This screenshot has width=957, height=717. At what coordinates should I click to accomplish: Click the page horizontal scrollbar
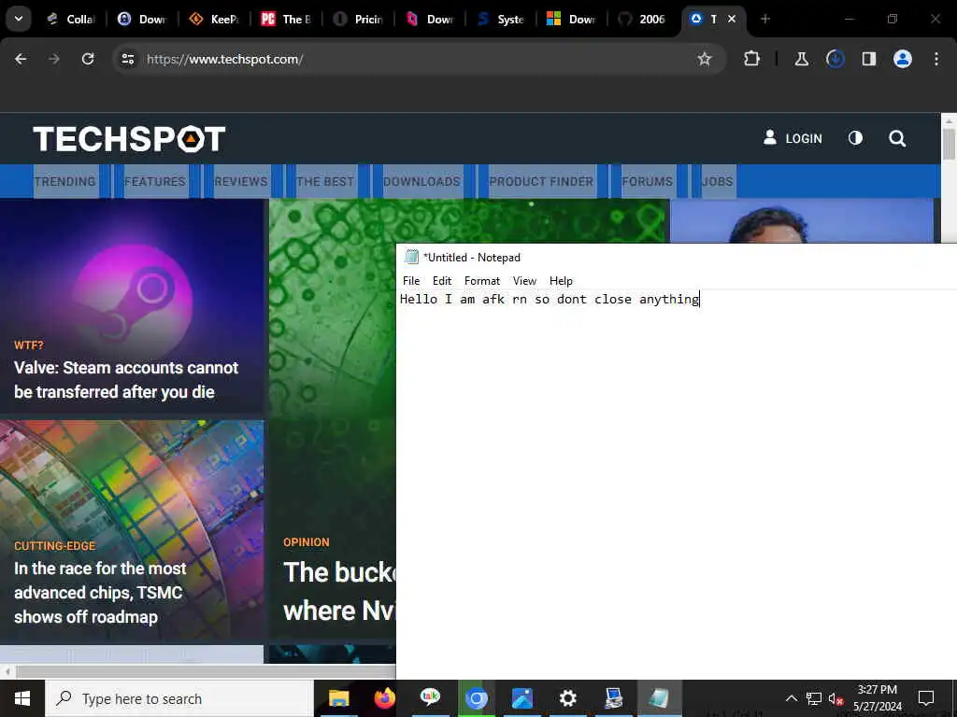pyautogui.click(x=206, y=672)
